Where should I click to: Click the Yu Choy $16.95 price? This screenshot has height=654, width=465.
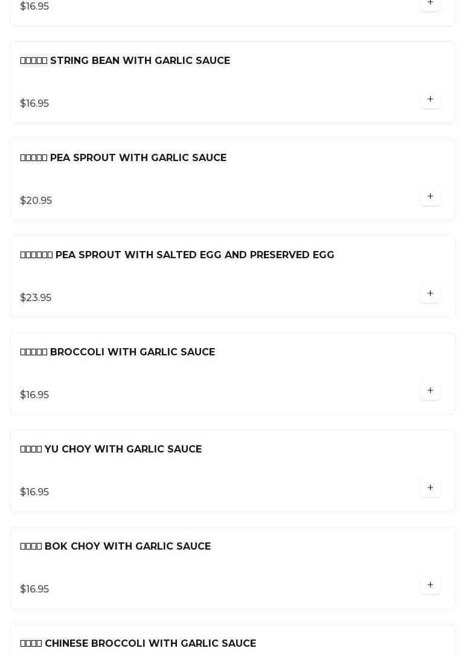34,492
